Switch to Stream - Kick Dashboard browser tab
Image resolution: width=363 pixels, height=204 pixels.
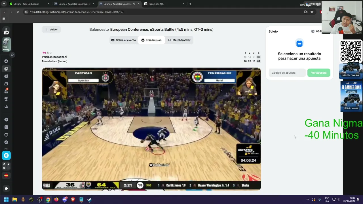tap(28, 4)
